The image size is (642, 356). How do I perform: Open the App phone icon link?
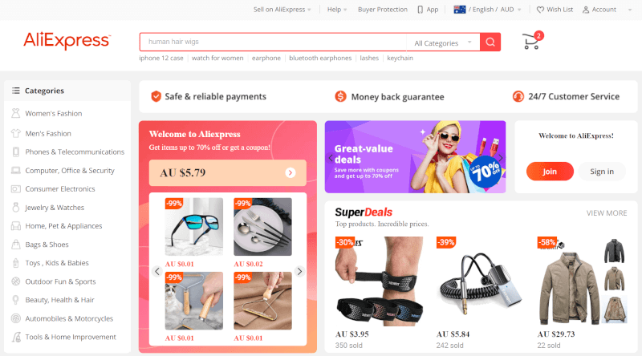420,10
